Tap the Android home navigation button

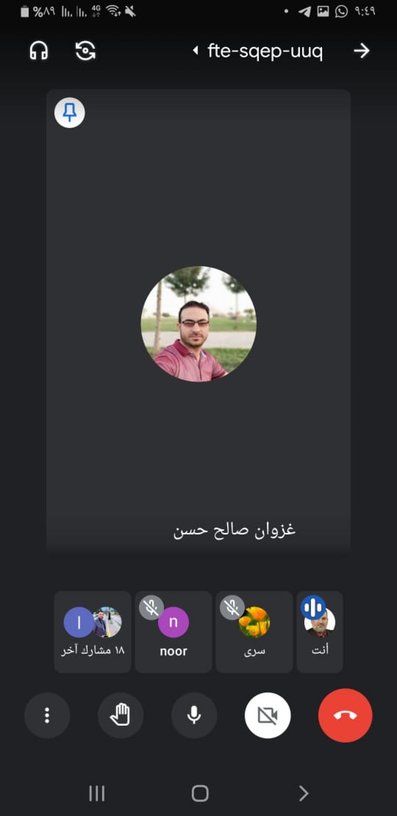point(200,793)
